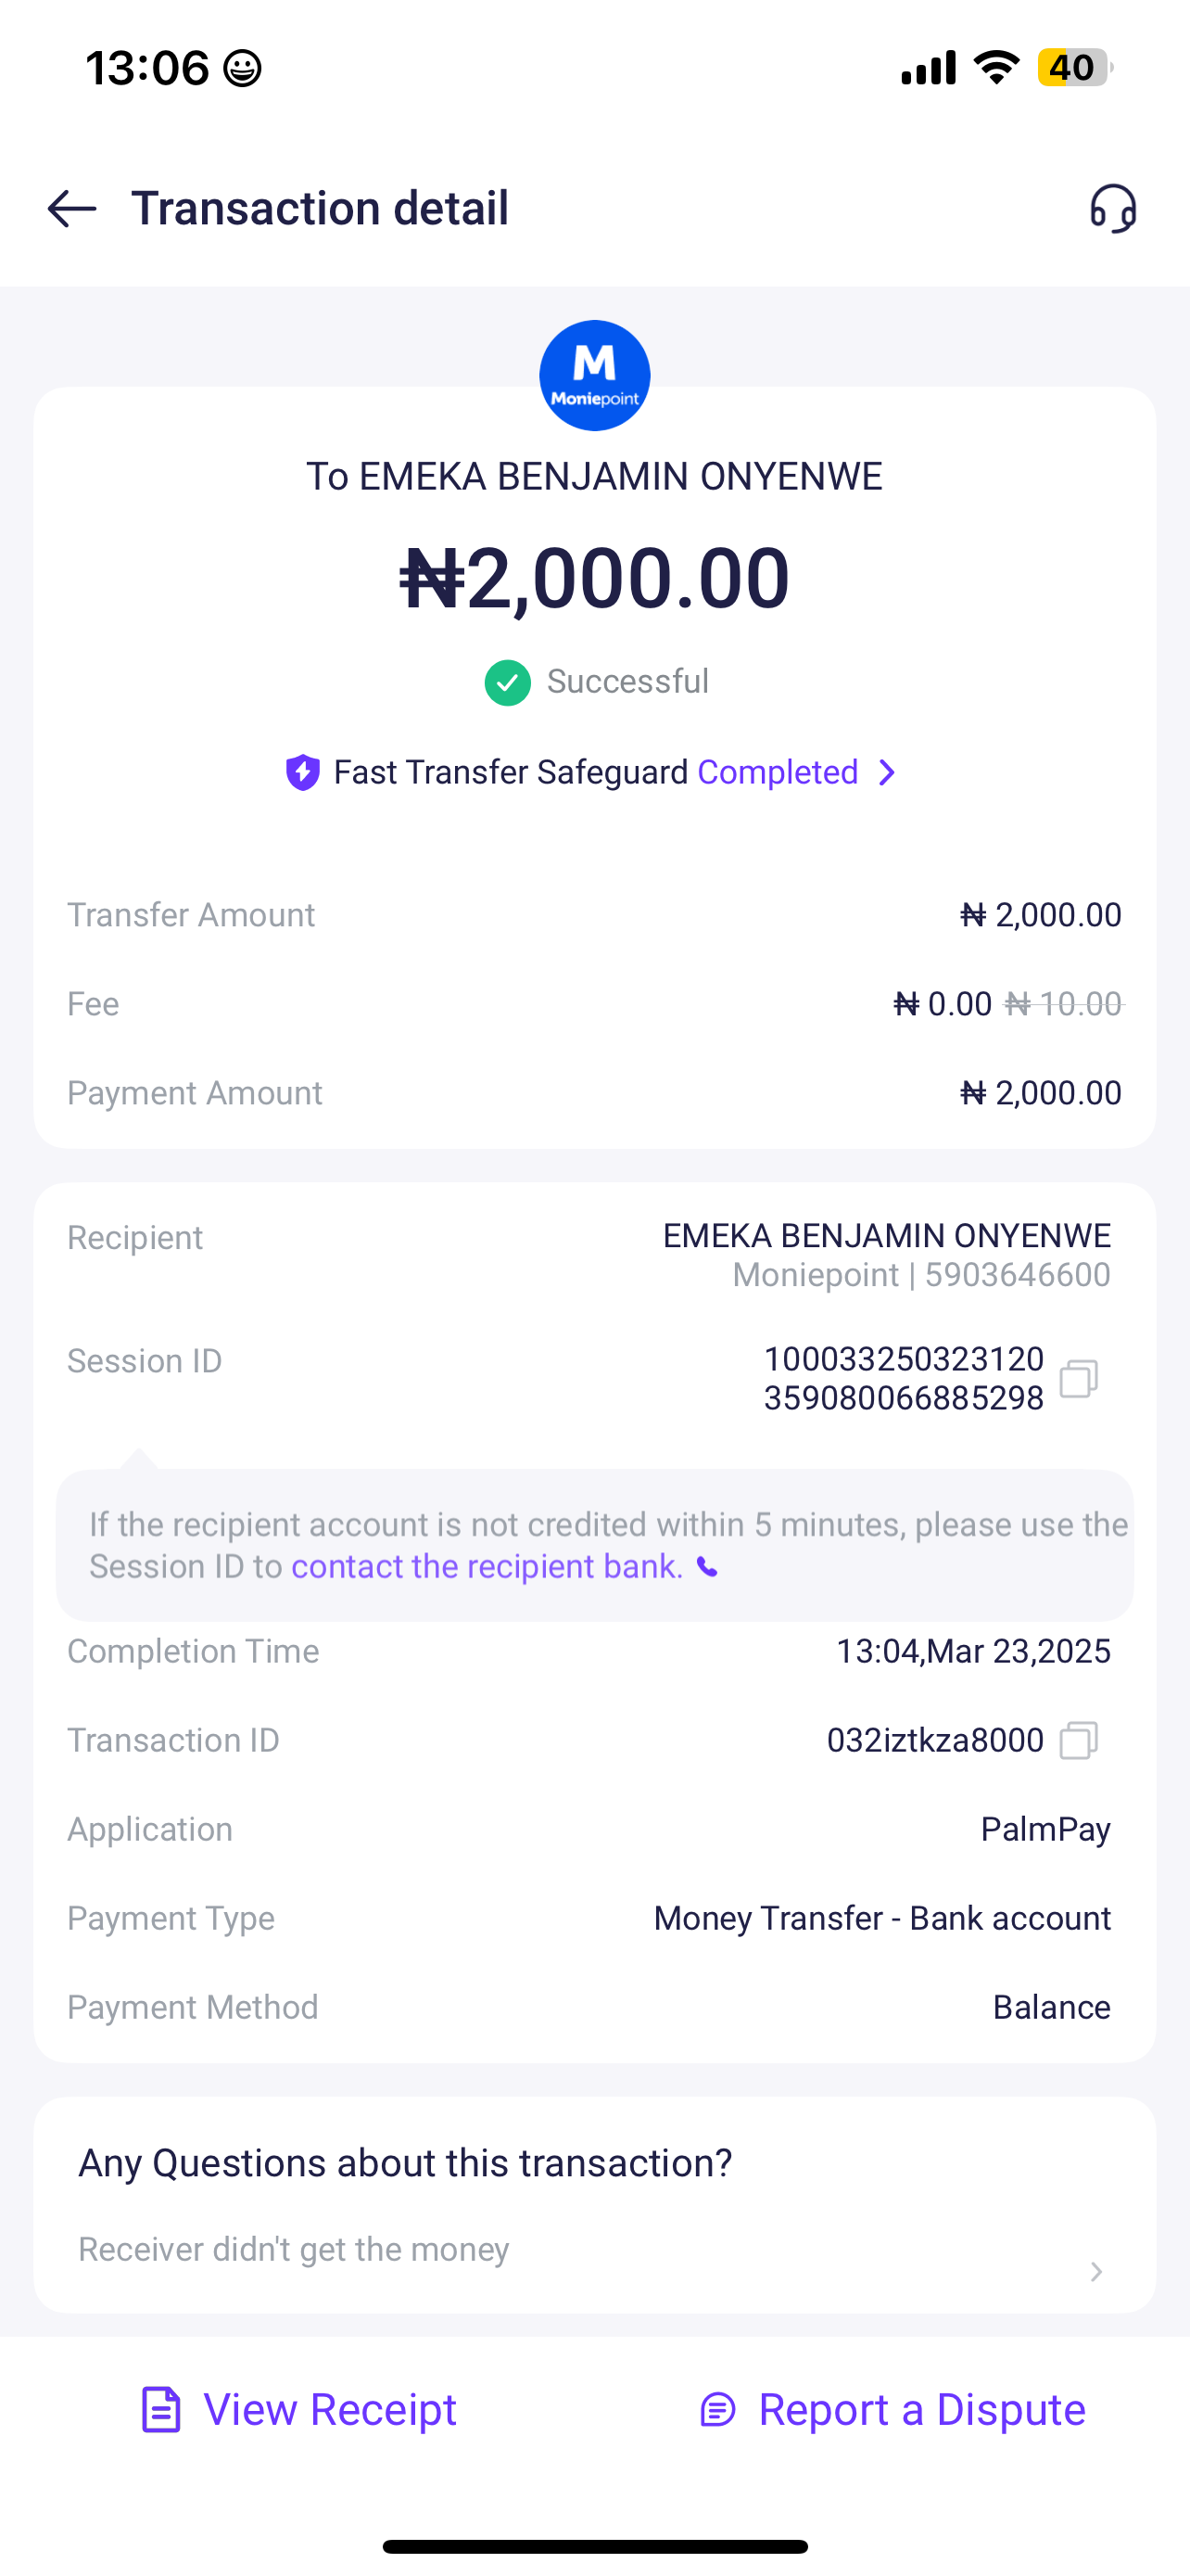Tap the battery indicator in status bar

click(x=1074, y=68)
